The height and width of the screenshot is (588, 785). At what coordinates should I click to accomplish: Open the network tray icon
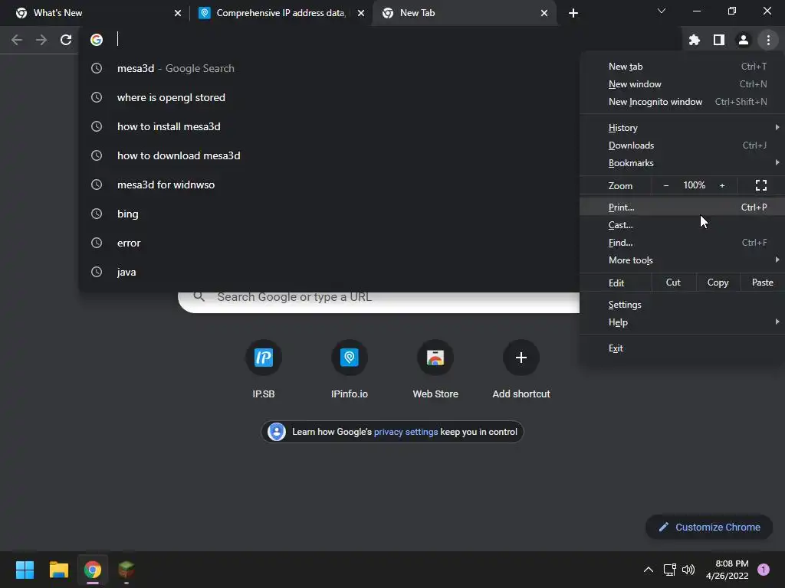669,570
